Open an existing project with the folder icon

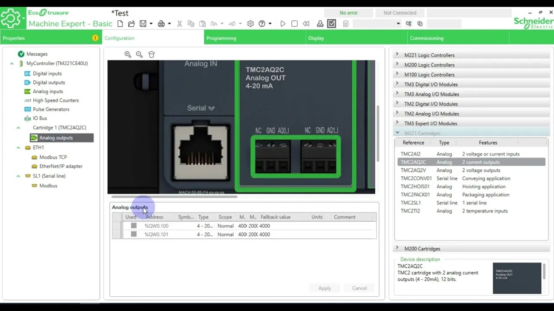pos(132,24)
